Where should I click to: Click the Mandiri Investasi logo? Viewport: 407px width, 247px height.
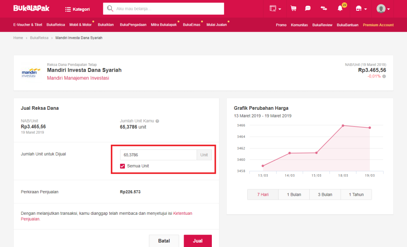(x=31, y=73)
